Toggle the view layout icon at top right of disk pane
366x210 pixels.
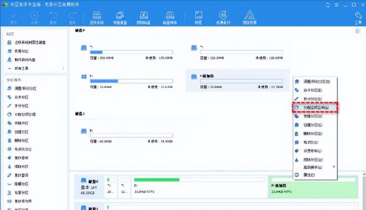[358, 31]
